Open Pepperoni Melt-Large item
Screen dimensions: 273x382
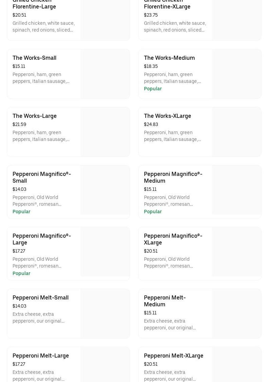tap(40, 356)
